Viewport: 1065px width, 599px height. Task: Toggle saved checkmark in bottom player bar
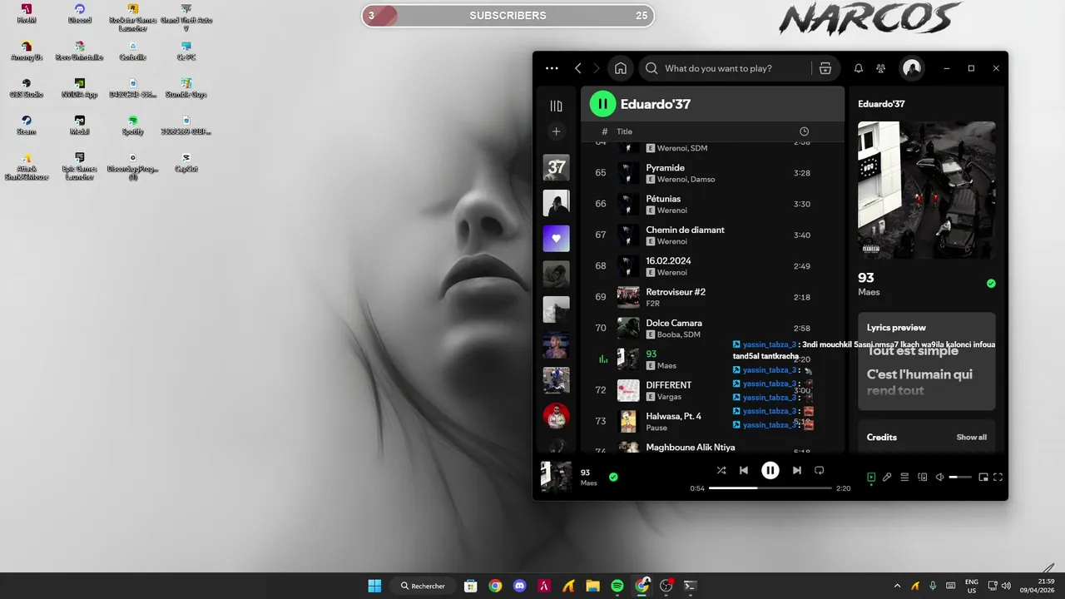[613, 477]
